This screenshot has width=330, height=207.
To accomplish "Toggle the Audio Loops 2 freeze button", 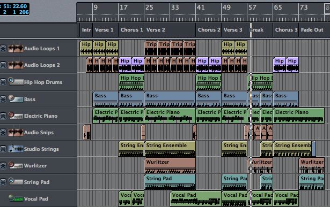I will tap(3, 65).
